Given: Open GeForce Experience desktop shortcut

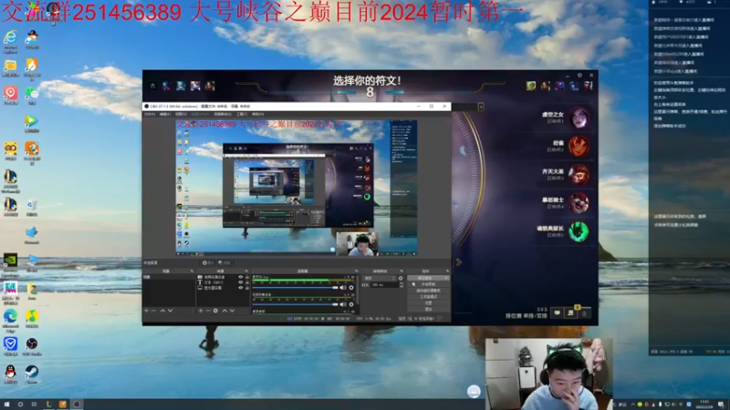Looking at the screenshot, I should click(10, 263).
